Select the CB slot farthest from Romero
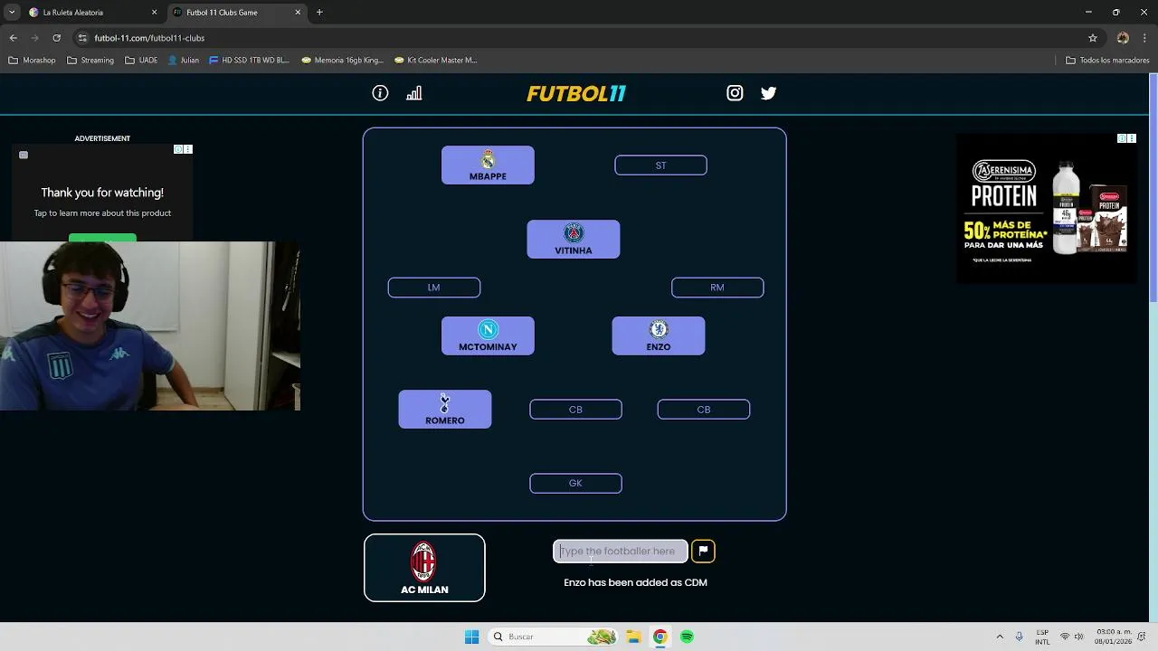The height and width of the screenshot is (651, 1158). click(x=704, y=410)
